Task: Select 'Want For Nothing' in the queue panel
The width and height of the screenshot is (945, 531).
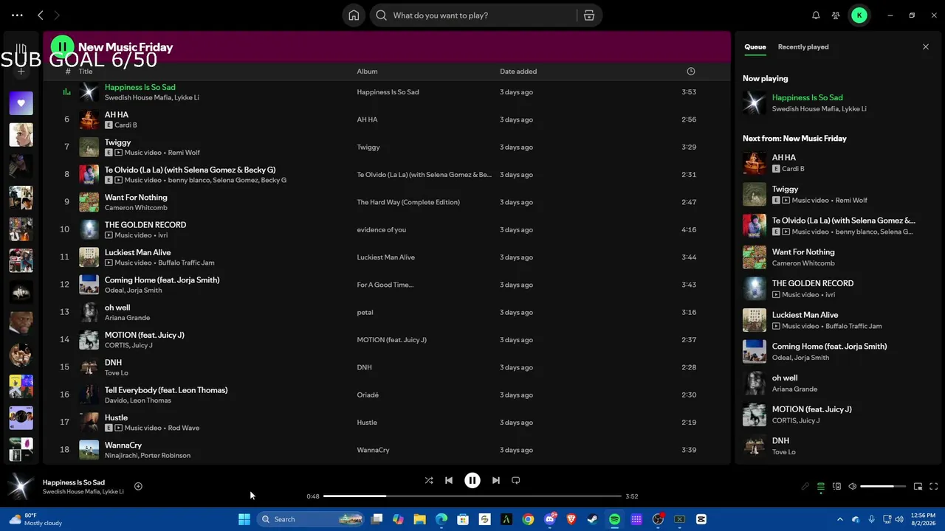Action: [803, 252]
